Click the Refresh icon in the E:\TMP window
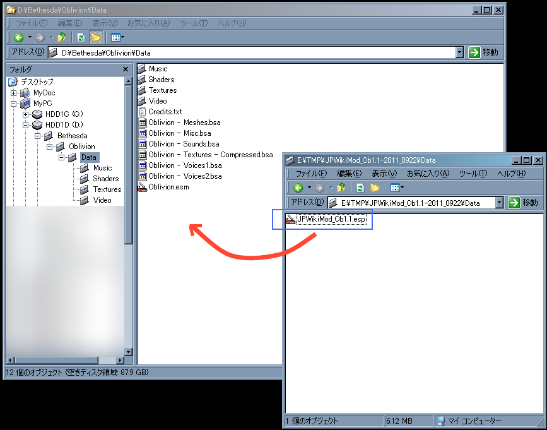The width and height of the screenshot is (547, 430). tap(360, 188)
